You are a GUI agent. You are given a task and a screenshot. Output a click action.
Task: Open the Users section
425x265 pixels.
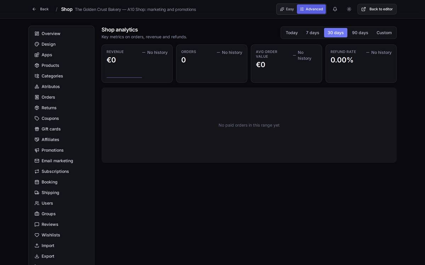point(61,203)
